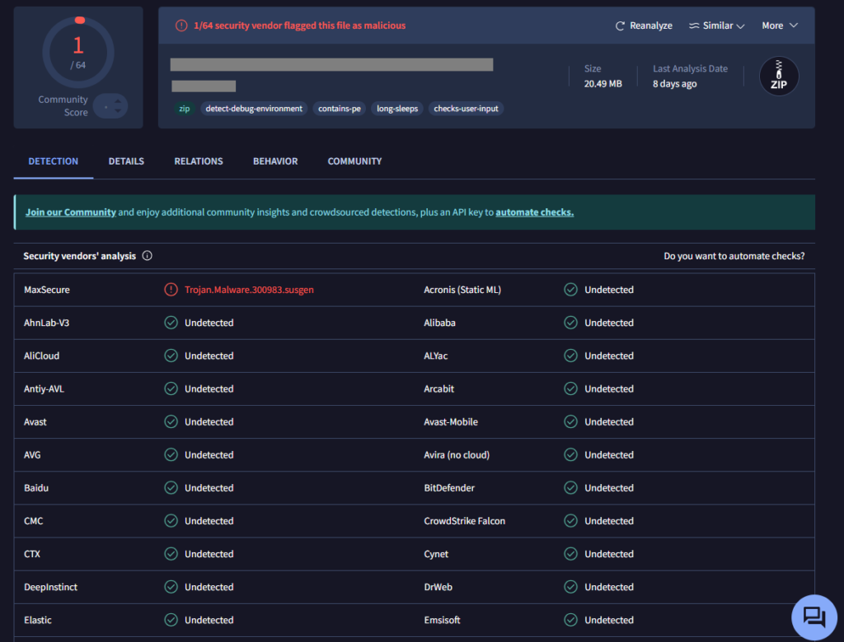Screen dimensions: 844x642
Task: Click the Community Score vote arrows
Action: pos(110,106)
